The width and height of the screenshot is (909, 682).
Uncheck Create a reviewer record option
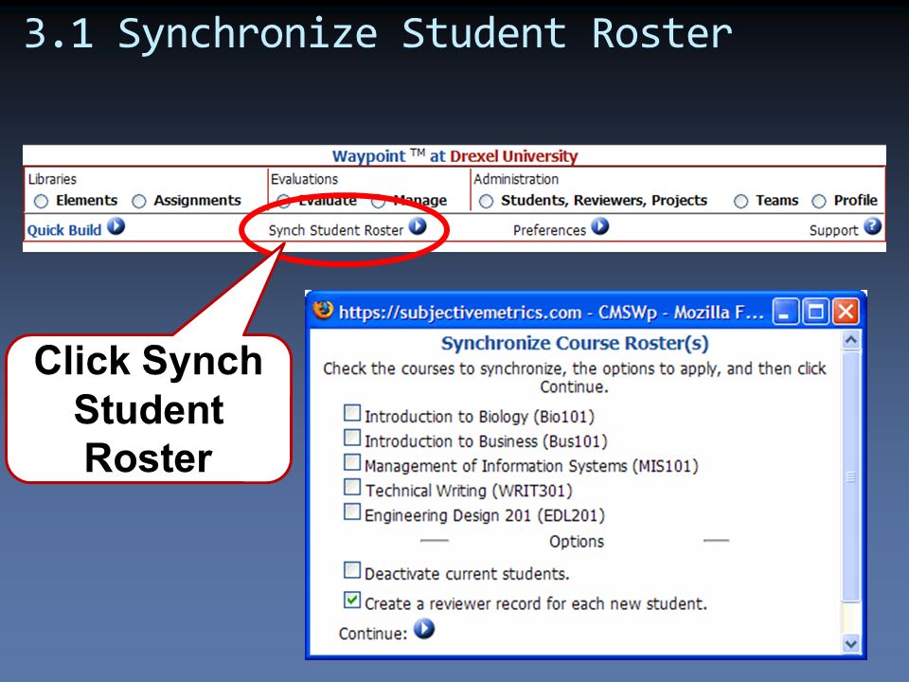pos(352,600)
